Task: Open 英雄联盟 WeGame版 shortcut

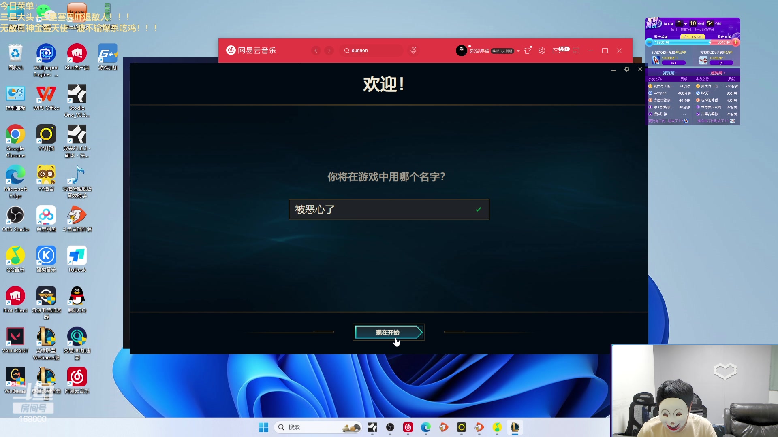Action: tap(46, 344)
